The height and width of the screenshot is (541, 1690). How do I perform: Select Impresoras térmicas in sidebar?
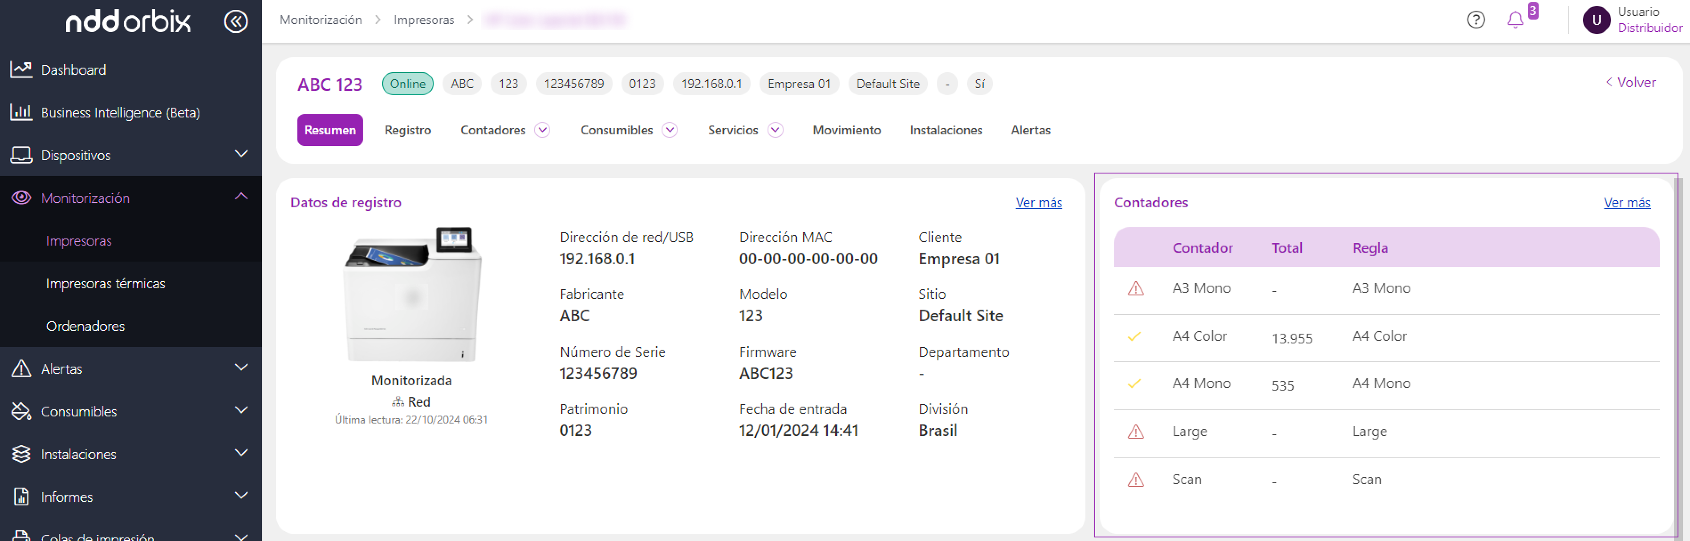point(106,283)
